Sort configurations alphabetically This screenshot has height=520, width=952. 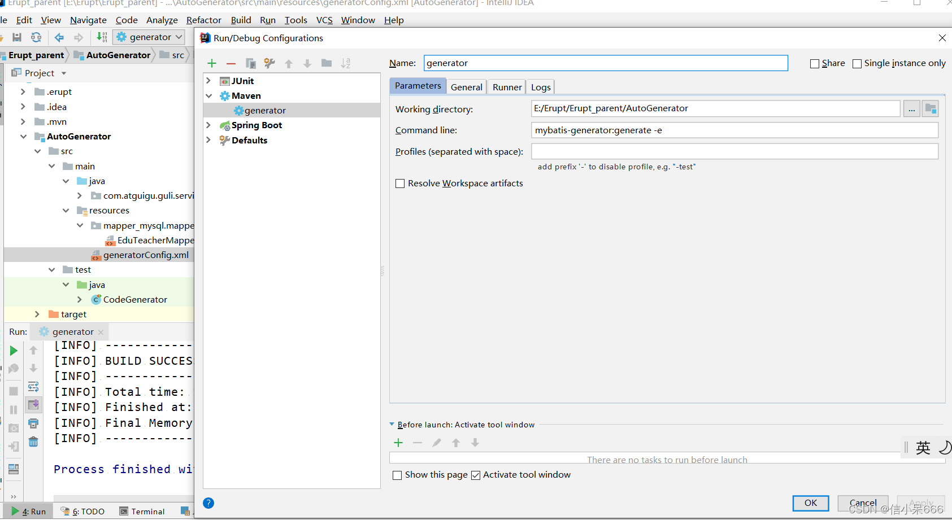[346, 63]
